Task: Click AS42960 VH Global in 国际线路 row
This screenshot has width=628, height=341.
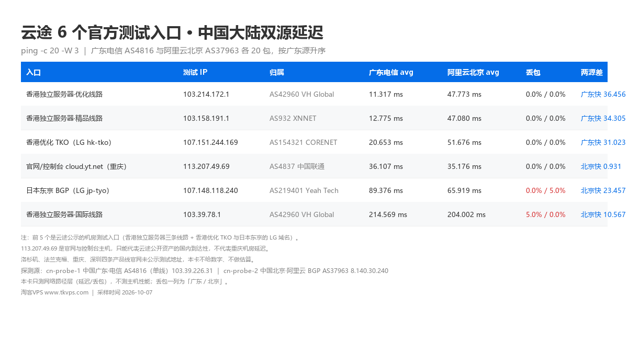Action: click(301, 215)
